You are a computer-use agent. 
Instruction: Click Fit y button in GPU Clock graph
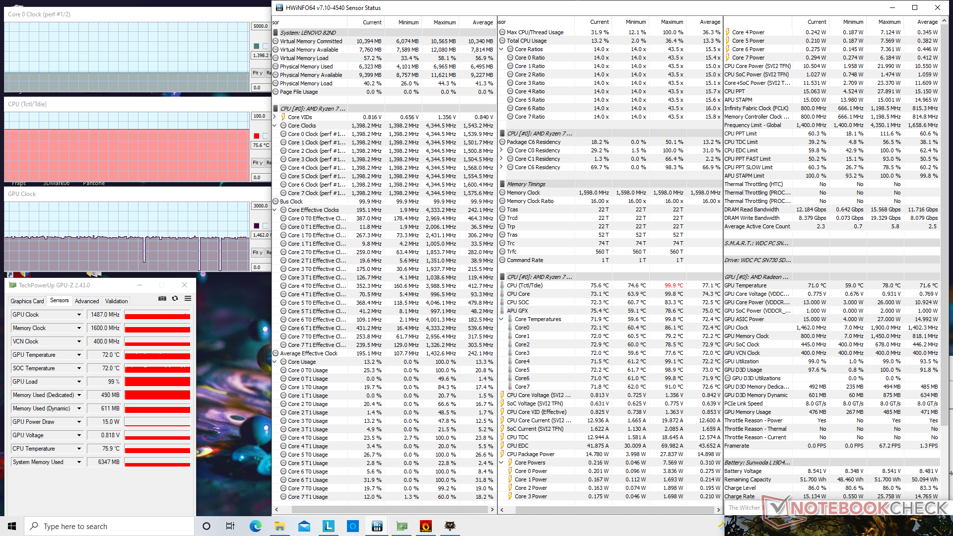[257, 253]
